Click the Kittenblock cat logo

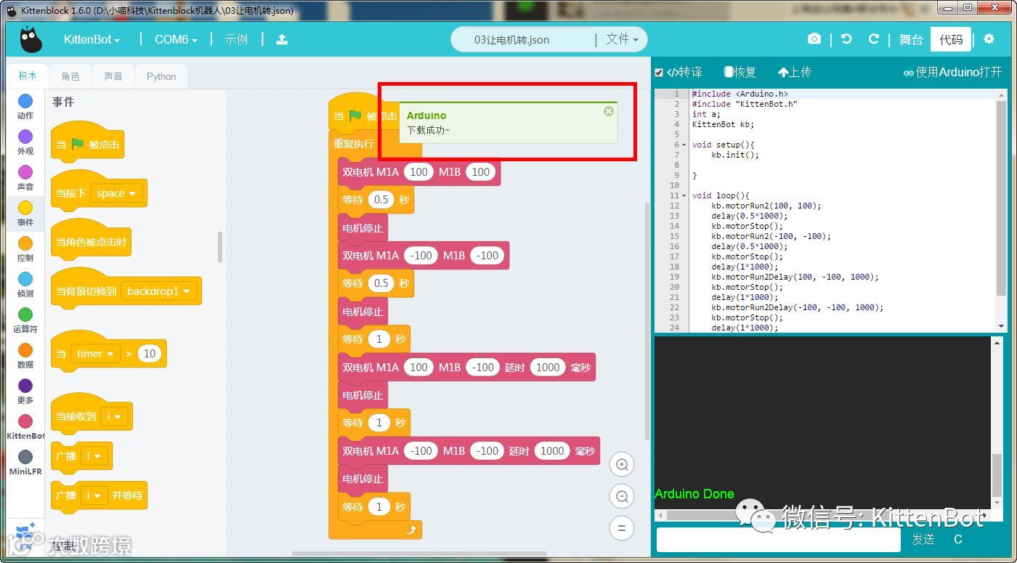(31, 39)
